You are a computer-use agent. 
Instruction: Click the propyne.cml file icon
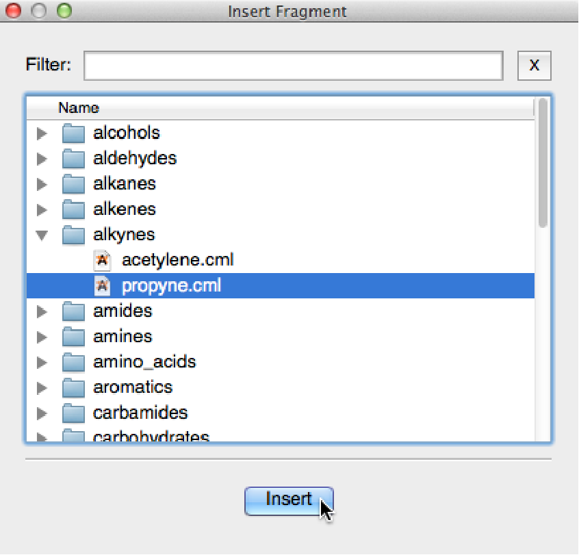(x=103, y=285)
